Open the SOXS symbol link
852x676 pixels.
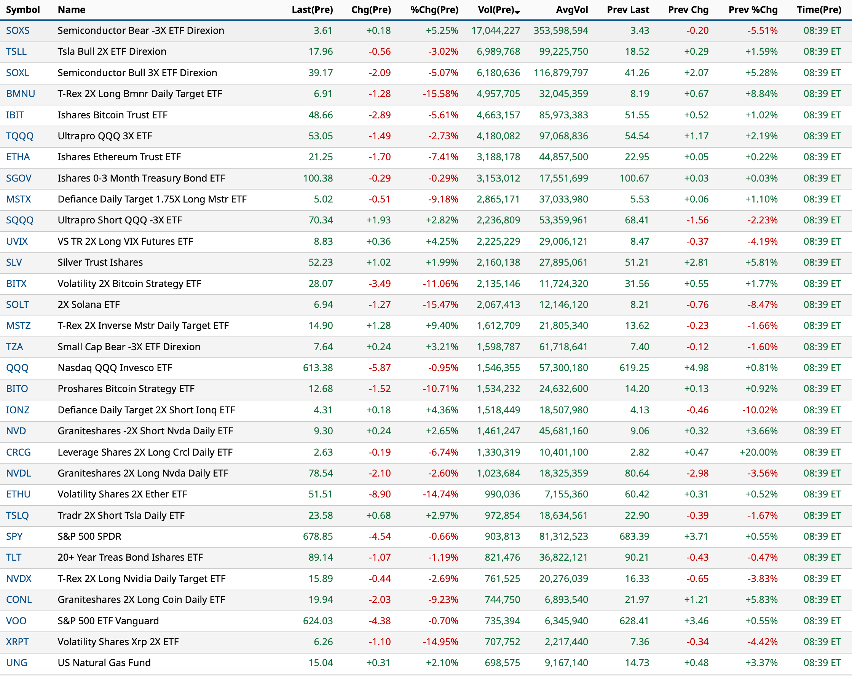[18, 30]
